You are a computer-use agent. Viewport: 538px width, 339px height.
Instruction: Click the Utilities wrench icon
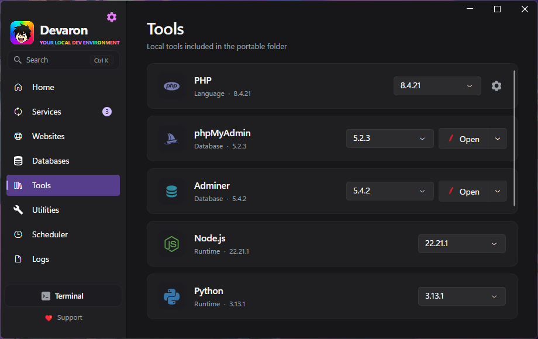[x=18, y=210]
